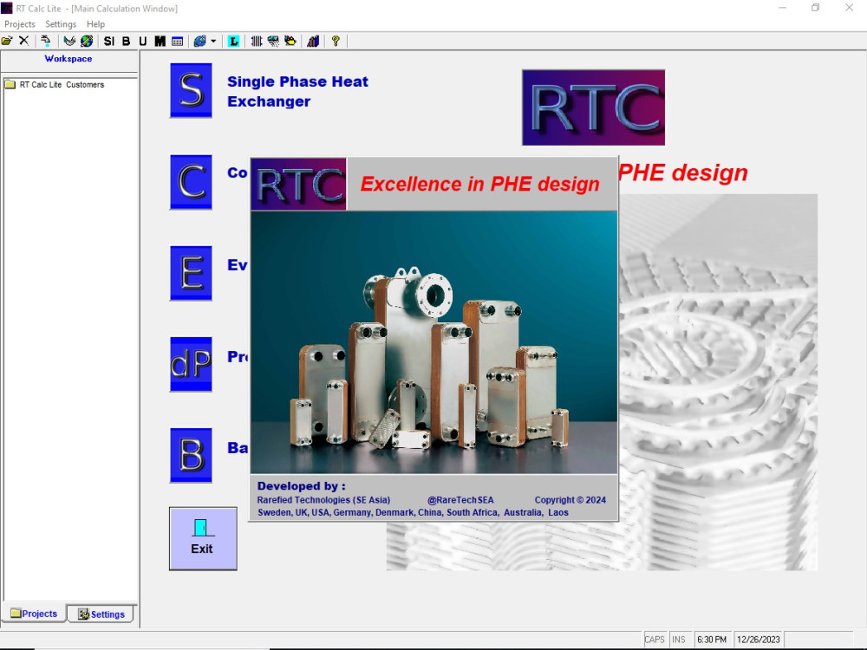
Task: Click the heat exchangers splash photo
Action: pos(434,342)
